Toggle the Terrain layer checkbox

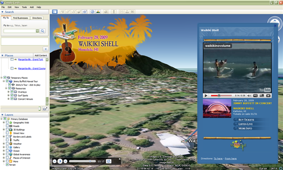pyautogui.click(x=7, y=165)
